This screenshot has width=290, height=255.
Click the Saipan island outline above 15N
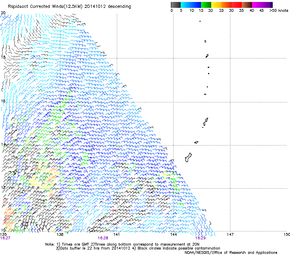tap(207, 120)
